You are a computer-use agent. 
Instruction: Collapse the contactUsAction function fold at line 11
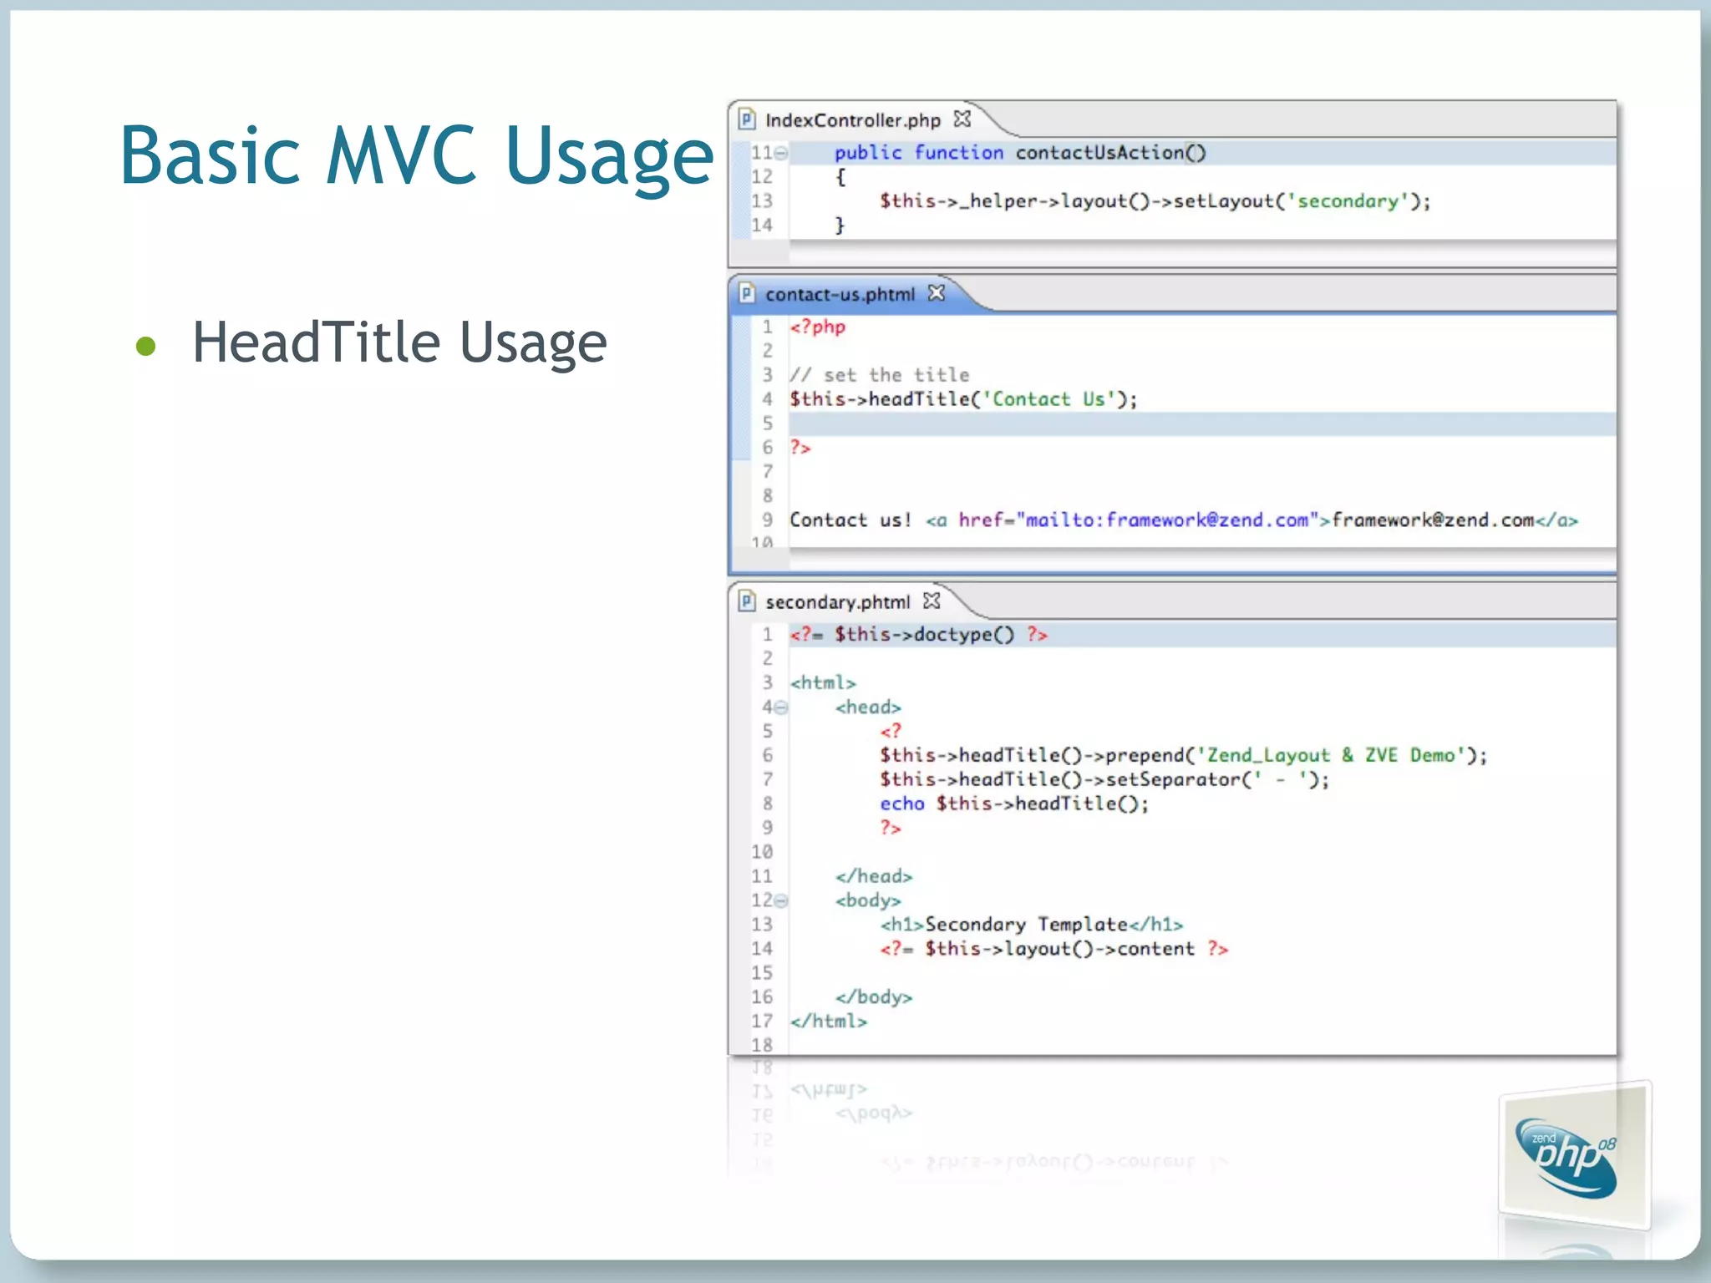pyautogui.click(x=781, y=153)
